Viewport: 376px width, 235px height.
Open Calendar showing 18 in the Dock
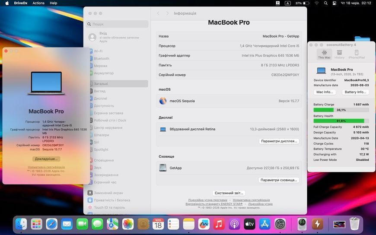pyautogui.click(x=158, y=224)
